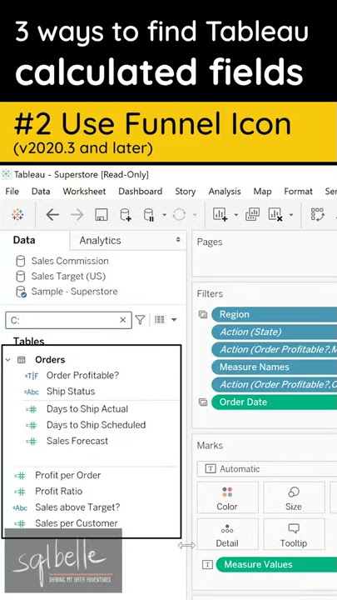
Task: Select the Sales per Customer field
Action: 77,523
